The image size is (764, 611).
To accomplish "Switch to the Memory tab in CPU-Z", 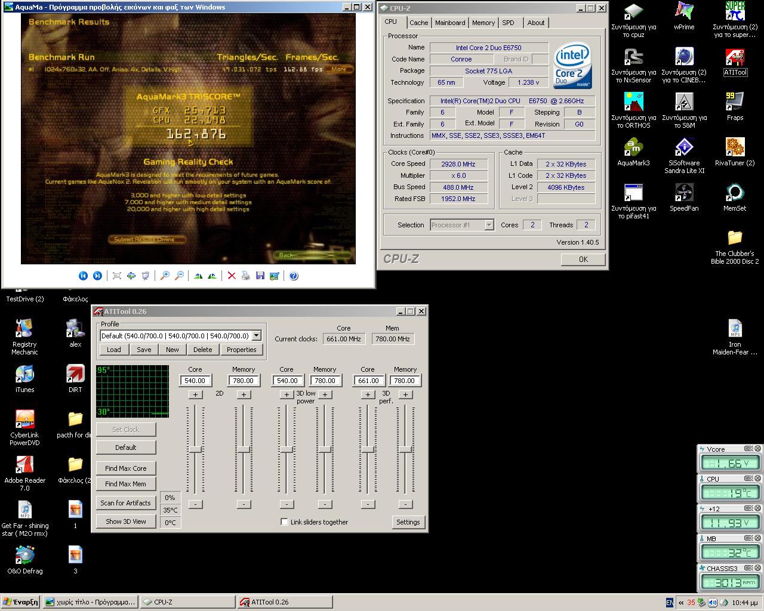I will (x=483, y=23).
